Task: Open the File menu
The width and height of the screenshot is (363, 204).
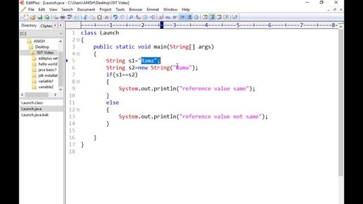Action: click(x=31, y=10)
